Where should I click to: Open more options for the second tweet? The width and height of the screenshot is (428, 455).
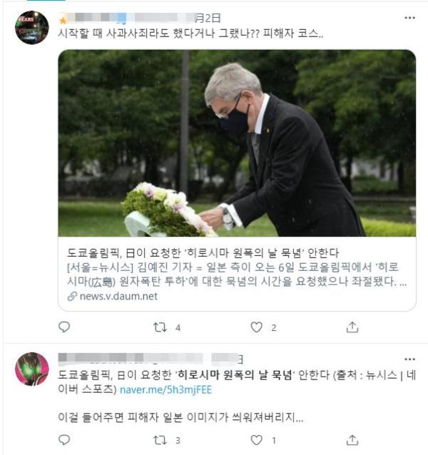(x=409, y=359)
